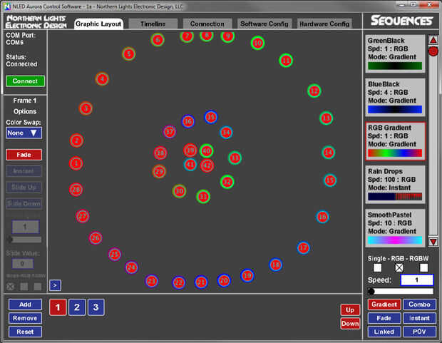Screen dimensions: 442x343
Task: Select LED pixel 40 in center
Action: 206,151
